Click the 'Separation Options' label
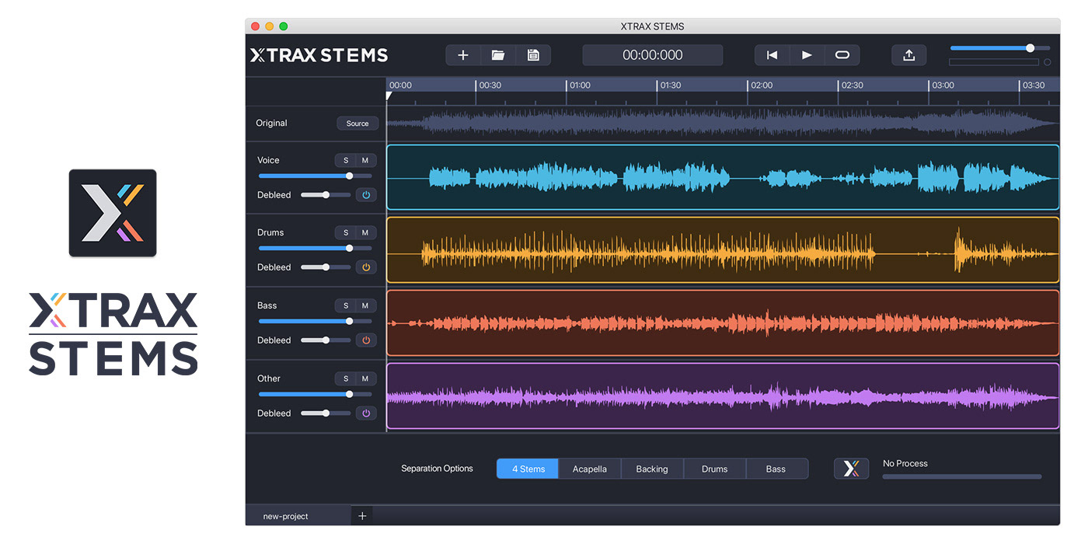 coord(437,469)
